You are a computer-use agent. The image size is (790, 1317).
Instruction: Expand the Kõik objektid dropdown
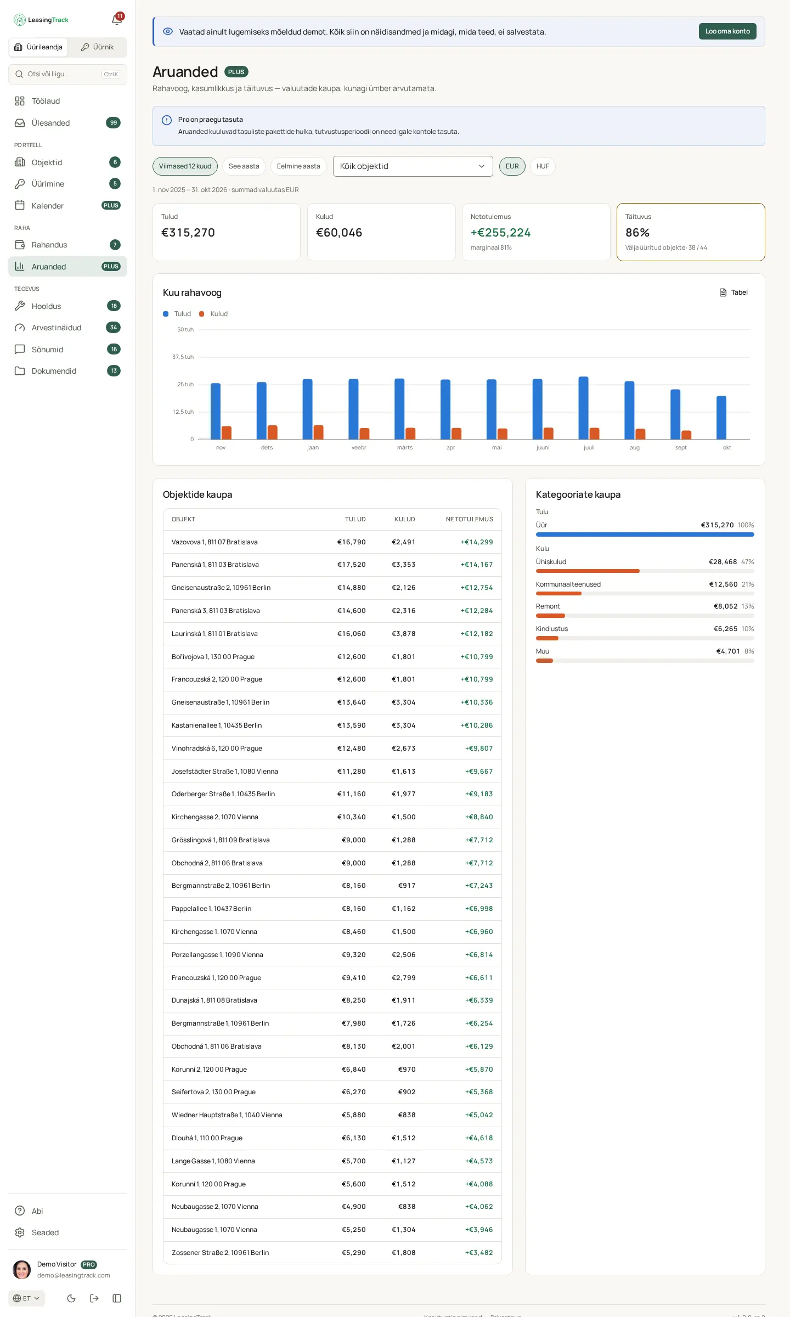[x=413, y=166]
